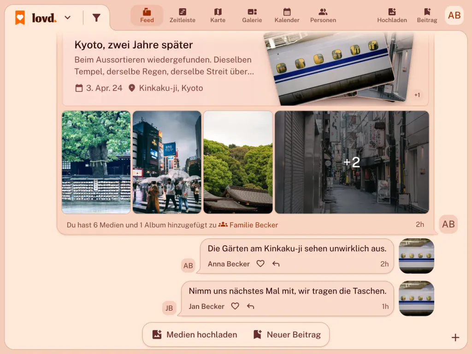Like Jan Becker's comment with heart
Image resolution: width=472 pixels, height=354 pixels.
(x=235, y=306)
